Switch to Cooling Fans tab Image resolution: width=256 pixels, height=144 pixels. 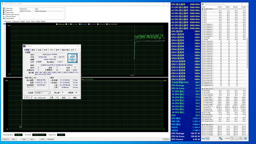[x=16, y=21]
